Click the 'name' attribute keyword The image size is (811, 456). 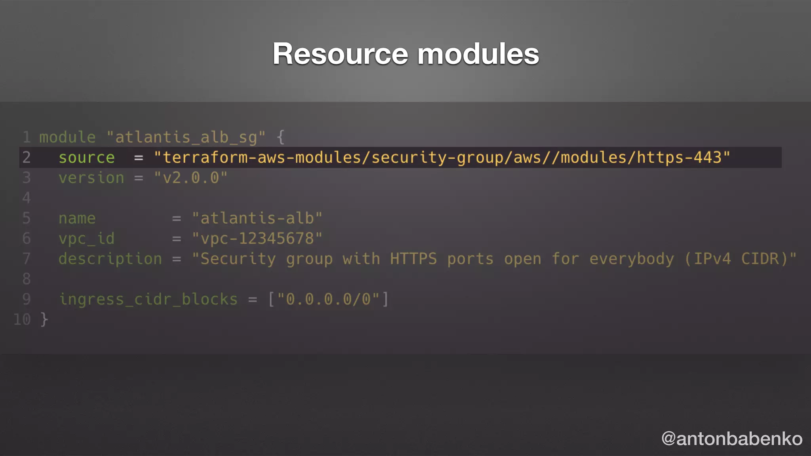point(77,218)
